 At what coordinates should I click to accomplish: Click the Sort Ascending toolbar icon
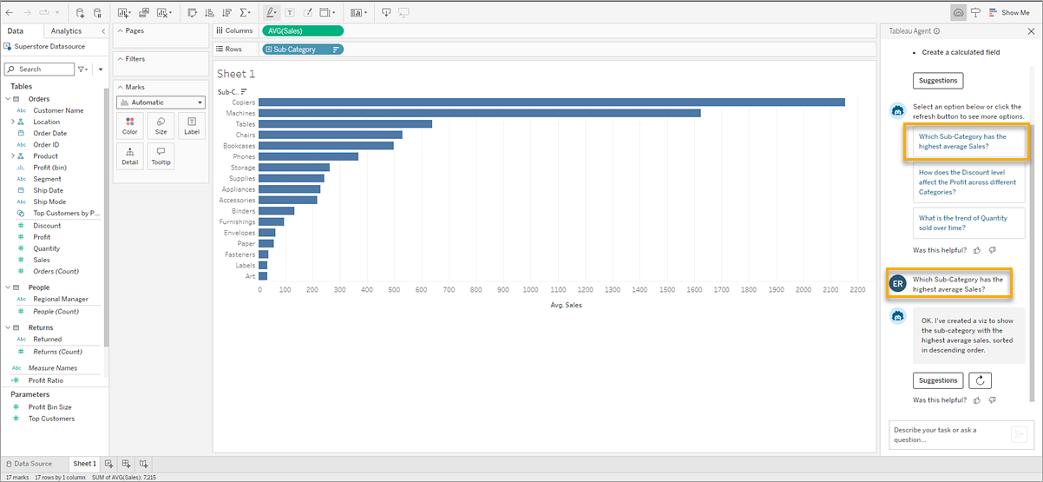tap(209, 13)
